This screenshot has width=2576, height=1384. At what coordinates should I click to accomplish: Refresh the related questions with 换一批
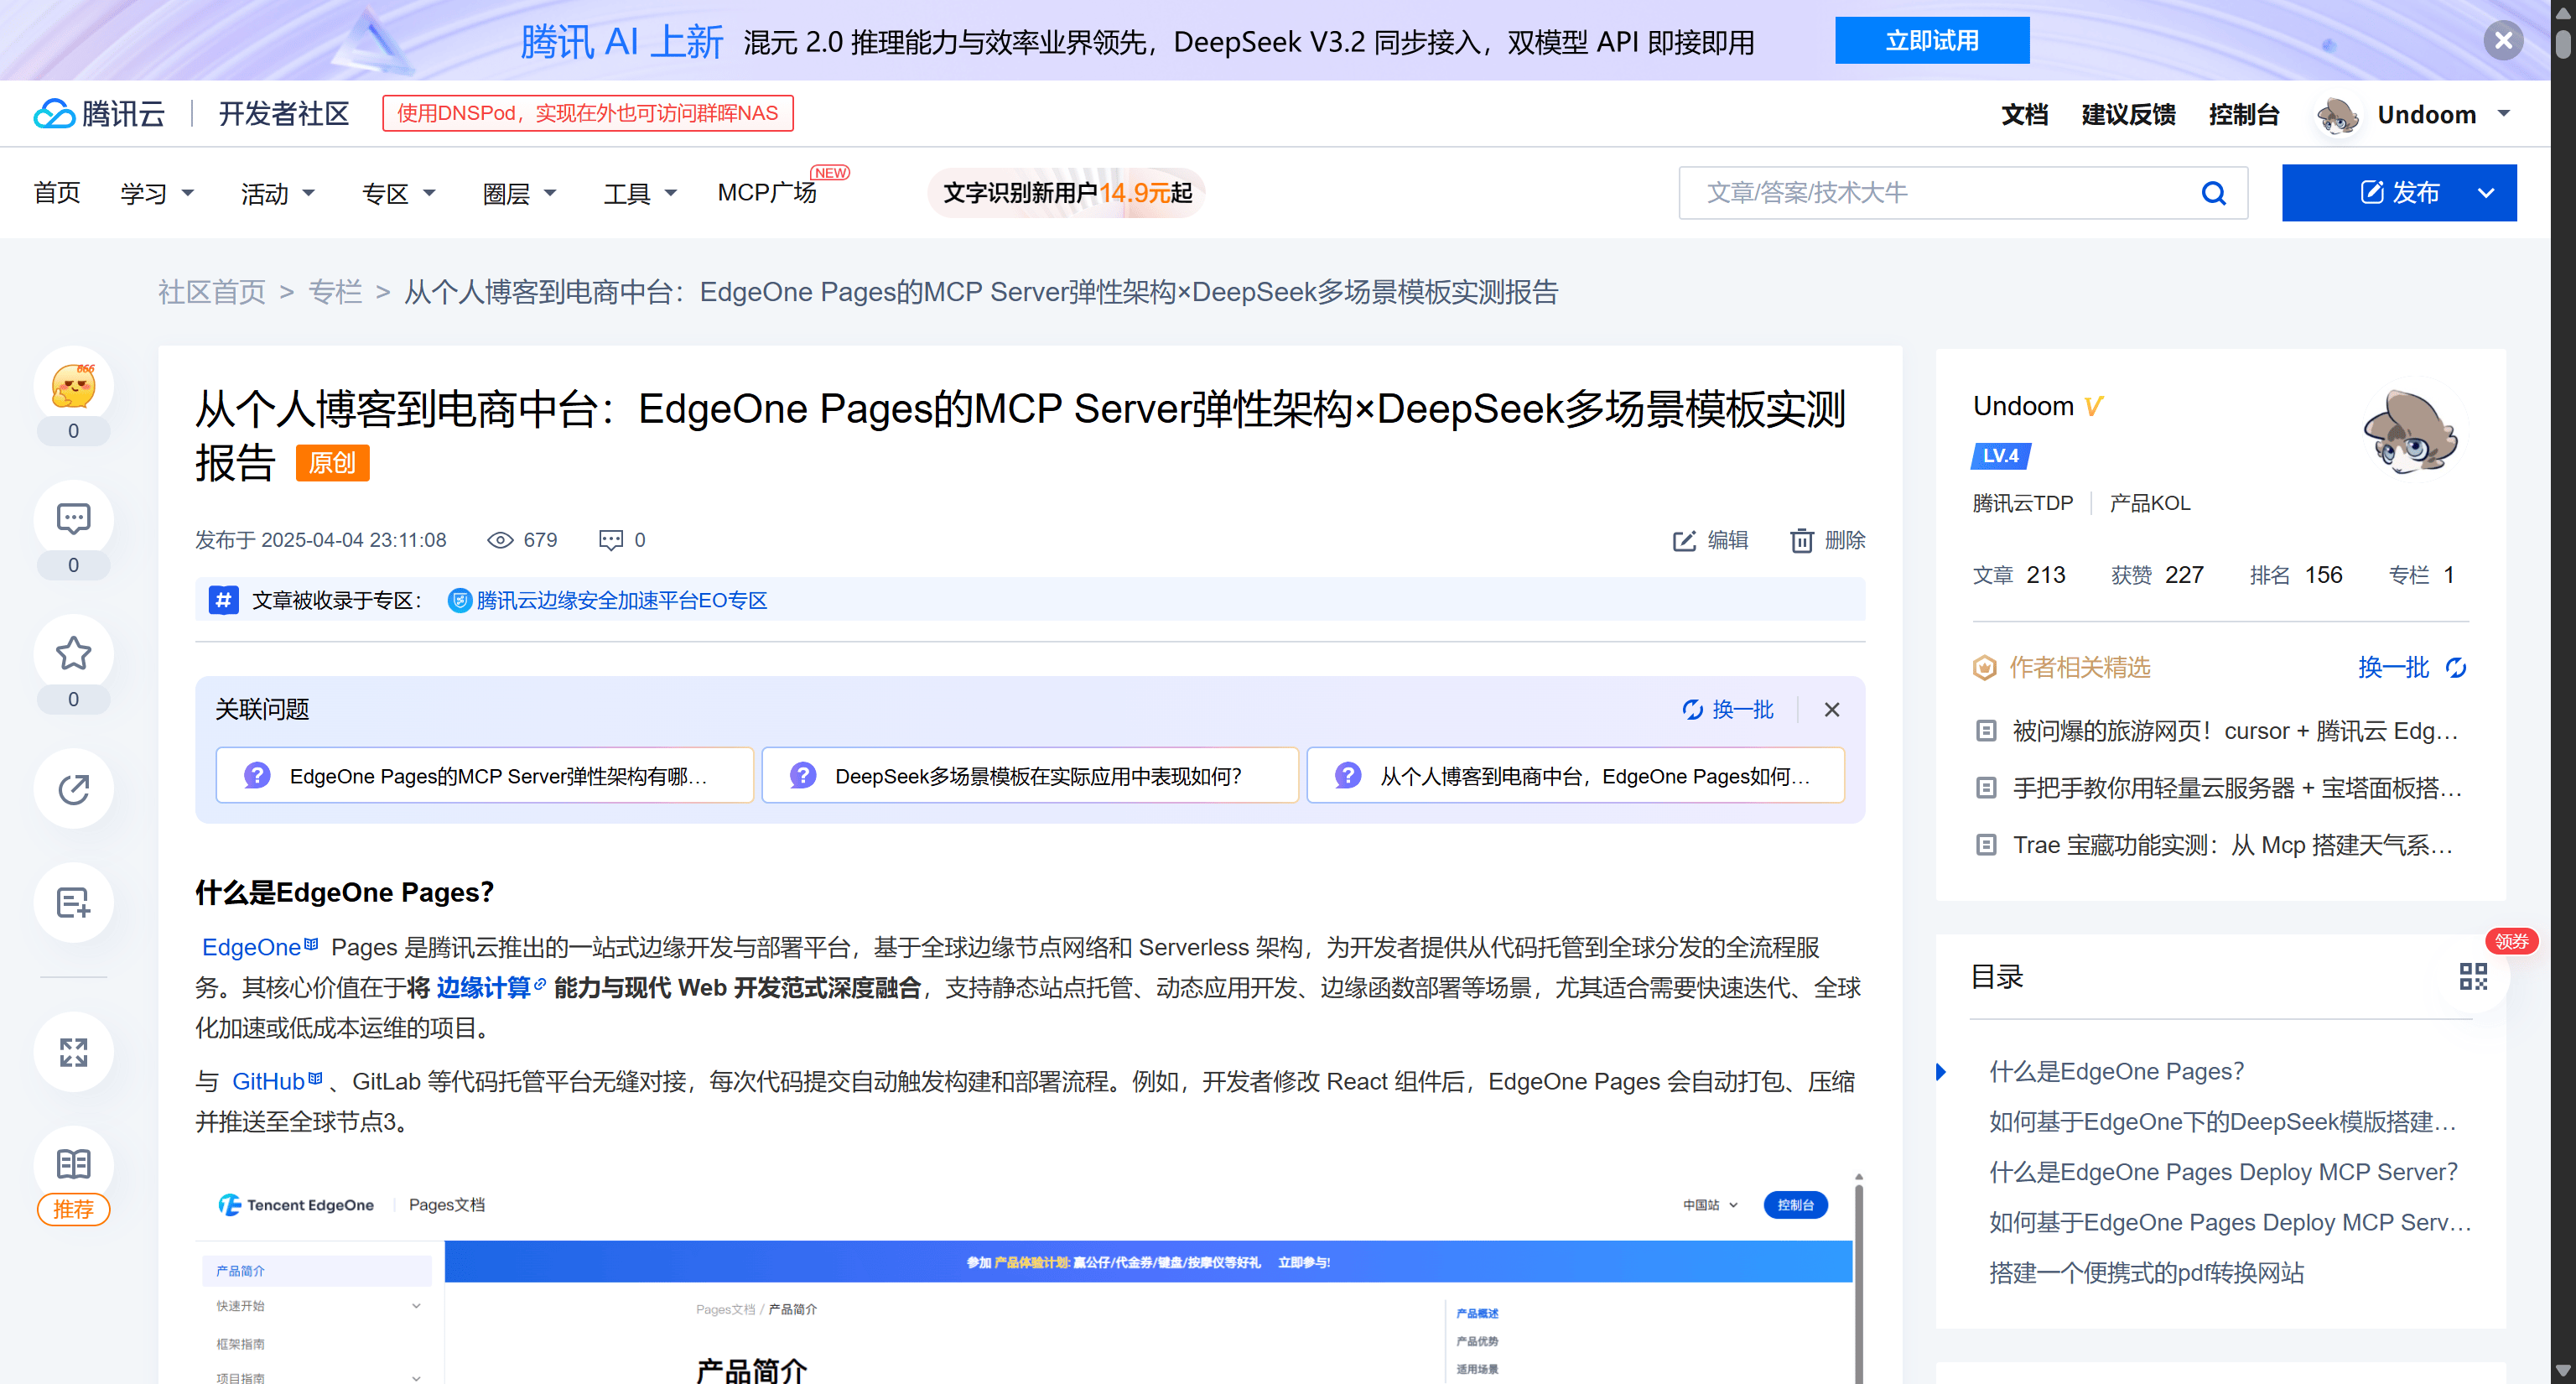coord(1728,709)
